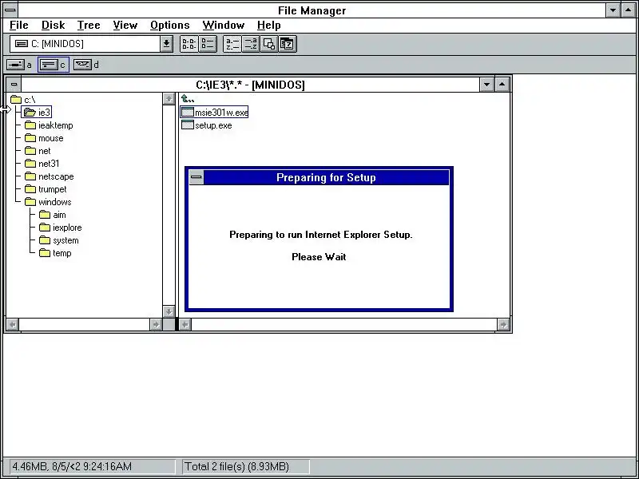Click the msie301w.exe program icon
This screenshot has height=479, width=639.
(187, 113)
